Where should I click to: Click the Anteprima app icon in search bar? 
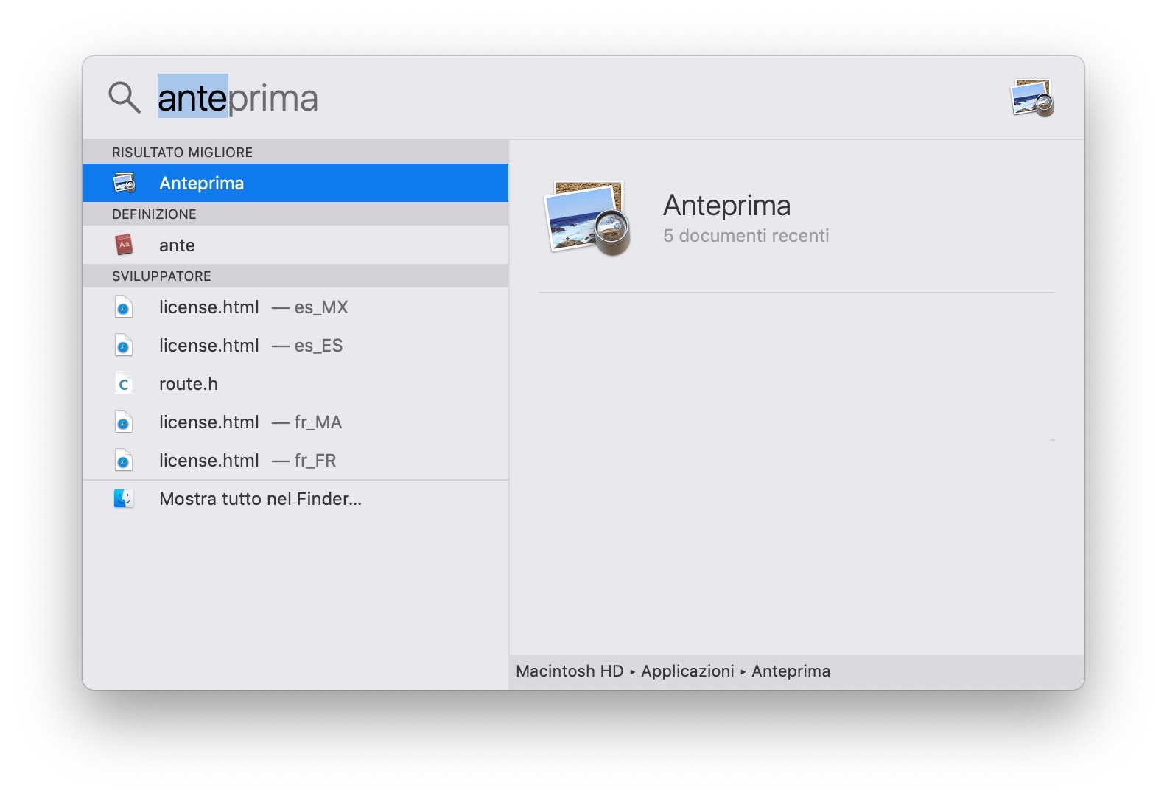1032,97
